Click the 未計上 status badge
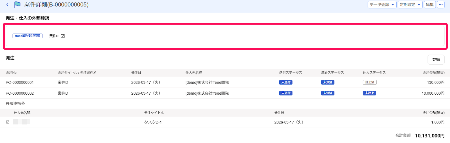This screenshot has height=143, width=450. tap(369, 93)
